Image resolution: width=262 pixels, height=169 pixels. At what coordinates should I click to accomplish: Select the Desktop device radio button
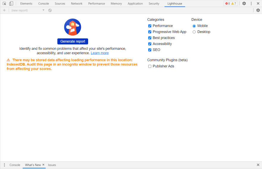194,32
